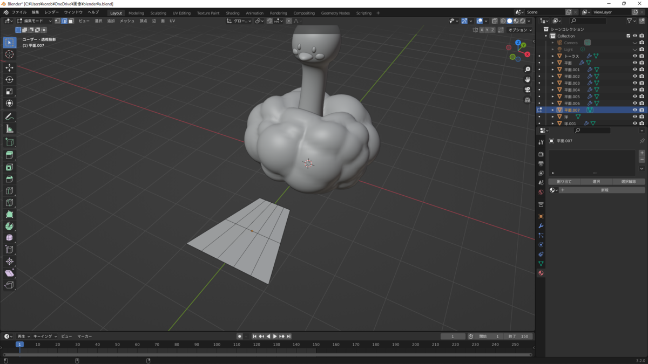648x364 pixels.
Task: Select the Inset Faces tool
Action: tap(9, 167)
